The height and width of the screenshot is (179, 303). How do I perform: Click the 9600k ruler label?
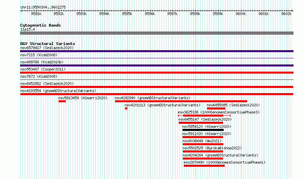coord(241,14)
